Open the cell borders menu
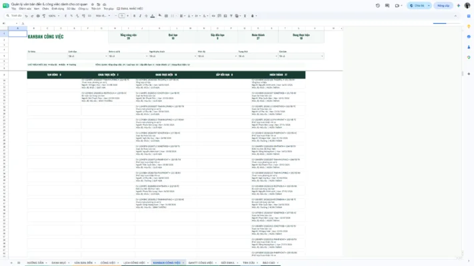Viewport: 474px width, 266px height. coord(166,16)
